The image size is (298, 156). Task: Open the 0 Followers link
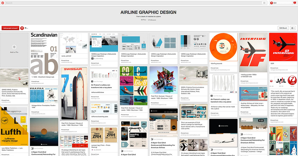pyautogui.click(x=152, y=20)
